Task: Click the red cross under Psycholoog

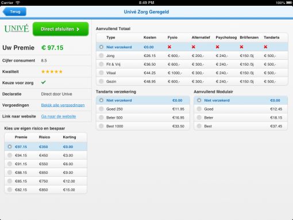Action: tap(217, 47)
